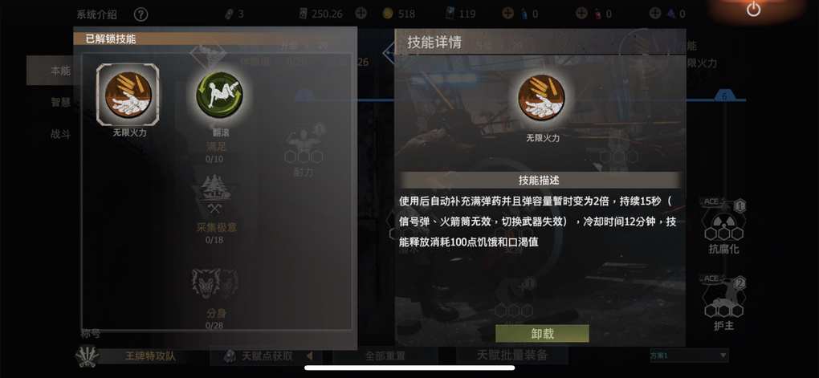
Task: Switch to the 战斗 tab
Action: (x=60, y=134)
